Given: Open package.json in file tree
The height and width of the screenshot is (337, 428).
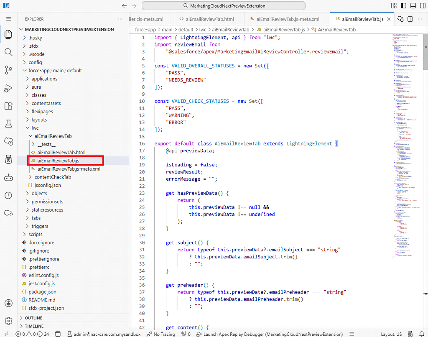Looking at the screenshot, I should [x=42, y=292].
